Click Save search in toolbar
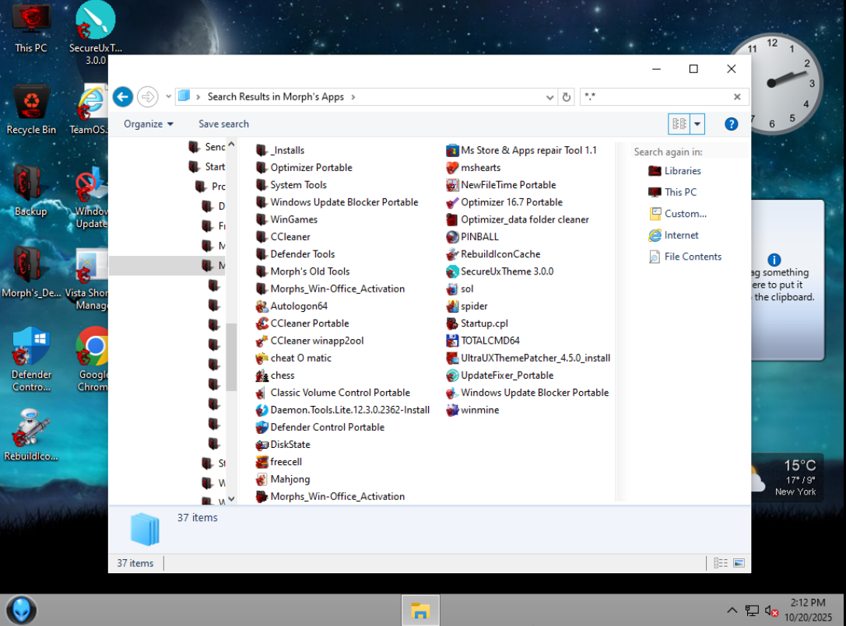 tap(223, 124)
